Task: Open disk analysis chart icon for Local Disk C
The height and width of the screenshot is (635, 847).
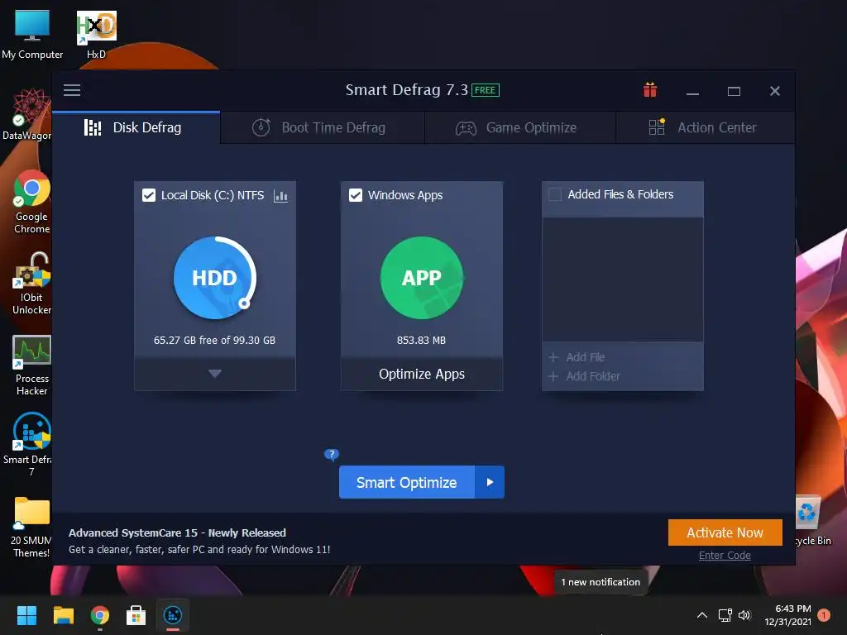Action: pos(281,195)
